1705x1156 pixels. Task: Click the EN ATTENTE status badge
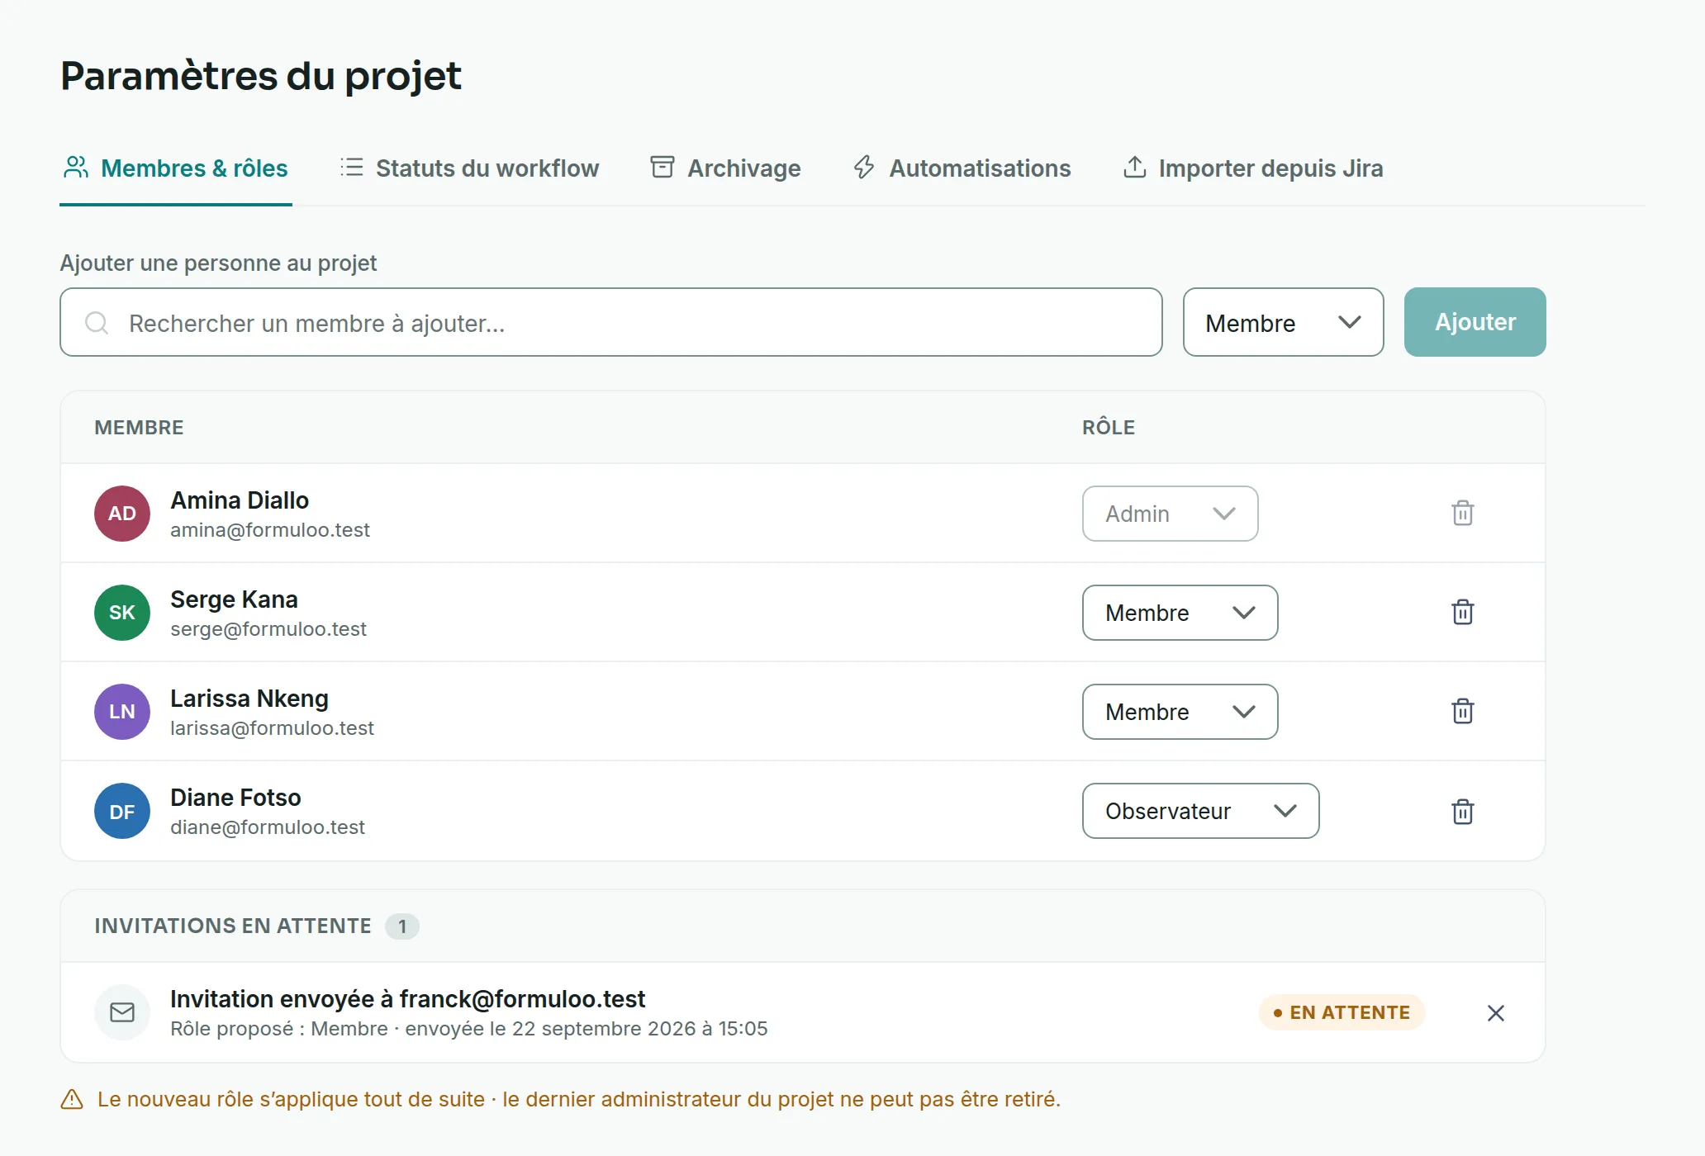click(x=1342, y=1012)
